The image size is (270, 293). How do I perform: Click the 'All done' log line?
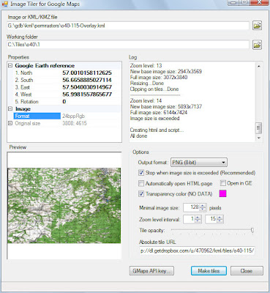(138, 136)
